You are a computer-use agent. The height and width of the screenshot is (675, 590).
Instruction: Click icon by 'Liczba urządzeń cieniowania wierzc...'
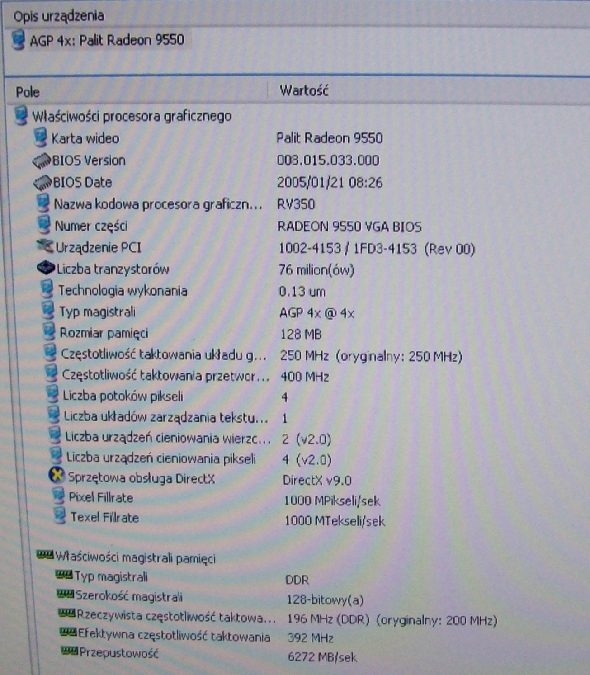point(54,436)
